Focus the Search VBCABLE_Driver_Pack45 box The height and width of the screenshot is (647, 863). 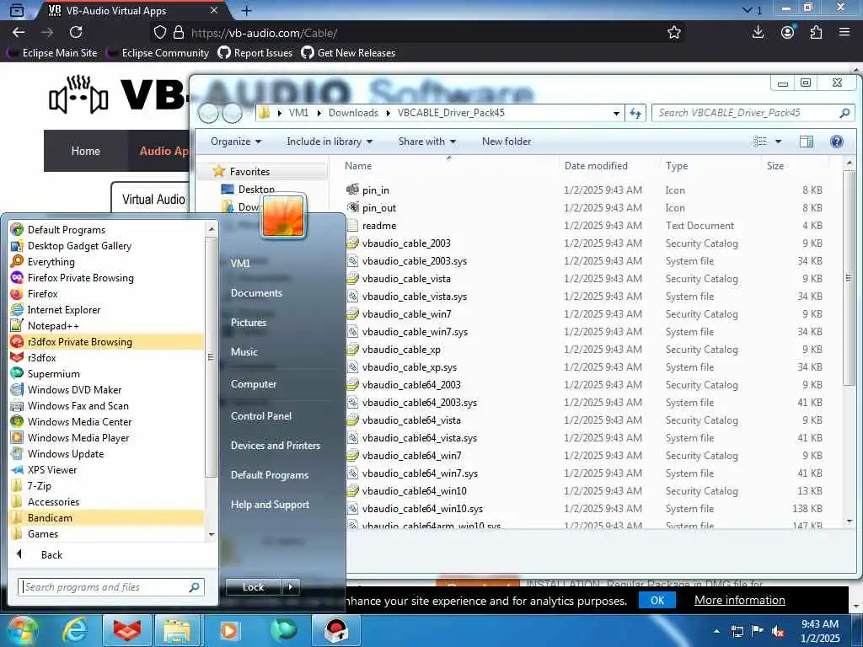pos(753,113)
